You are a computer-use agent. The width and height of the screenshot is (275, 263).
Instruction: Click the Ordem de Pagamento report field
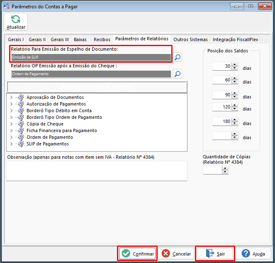(x=91, y=74)
